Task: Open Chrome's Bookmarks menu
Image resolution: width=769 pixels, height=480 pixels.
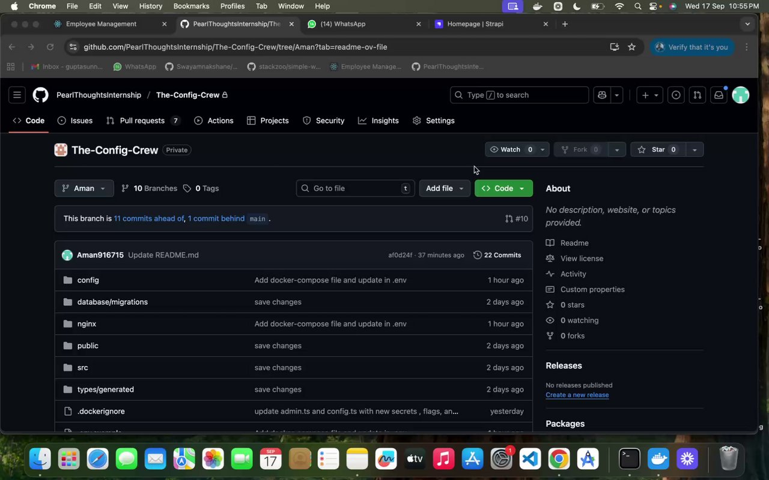Action: tap(191, 6)
